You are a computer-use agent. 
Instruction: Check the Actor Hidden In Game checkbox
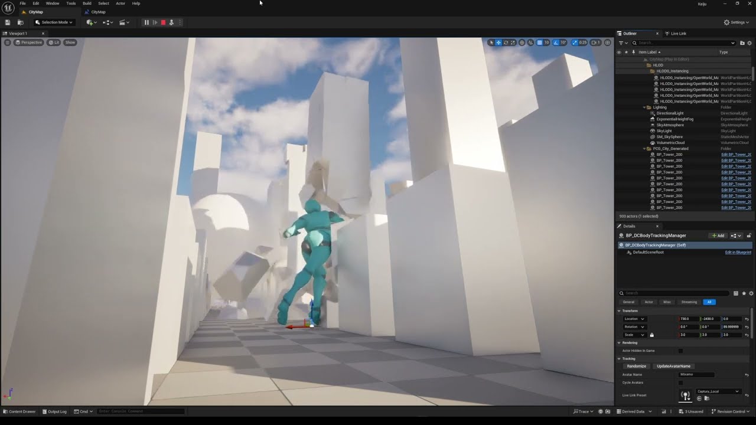[680, 351]
